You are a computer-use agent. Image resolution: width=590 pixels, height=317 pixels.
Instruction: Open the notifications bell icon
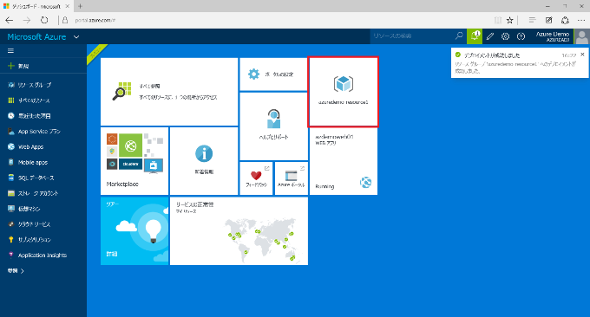point(475,36)
